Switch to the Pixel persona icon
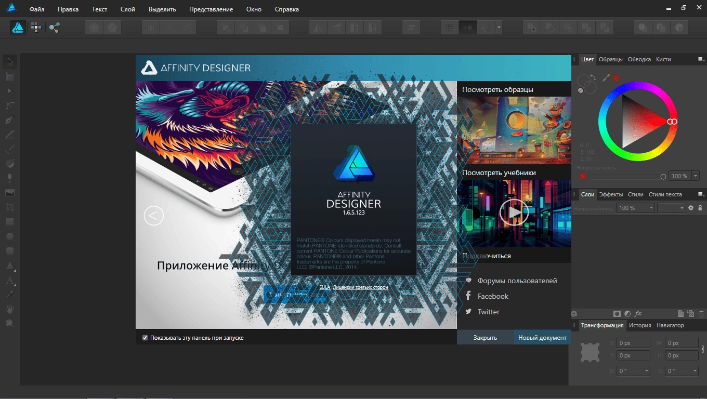The width and height of the screenshot is (707, 399). [x=36, y=27]
